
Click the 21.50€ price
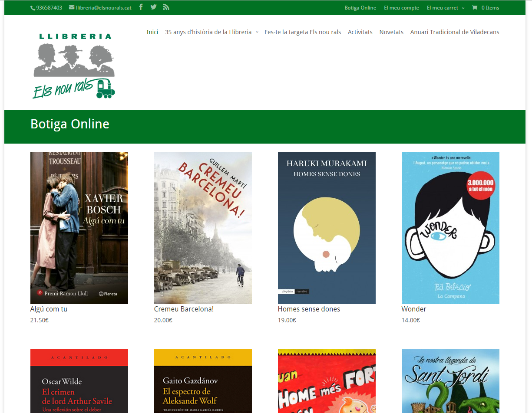click(x=40, y=321)
